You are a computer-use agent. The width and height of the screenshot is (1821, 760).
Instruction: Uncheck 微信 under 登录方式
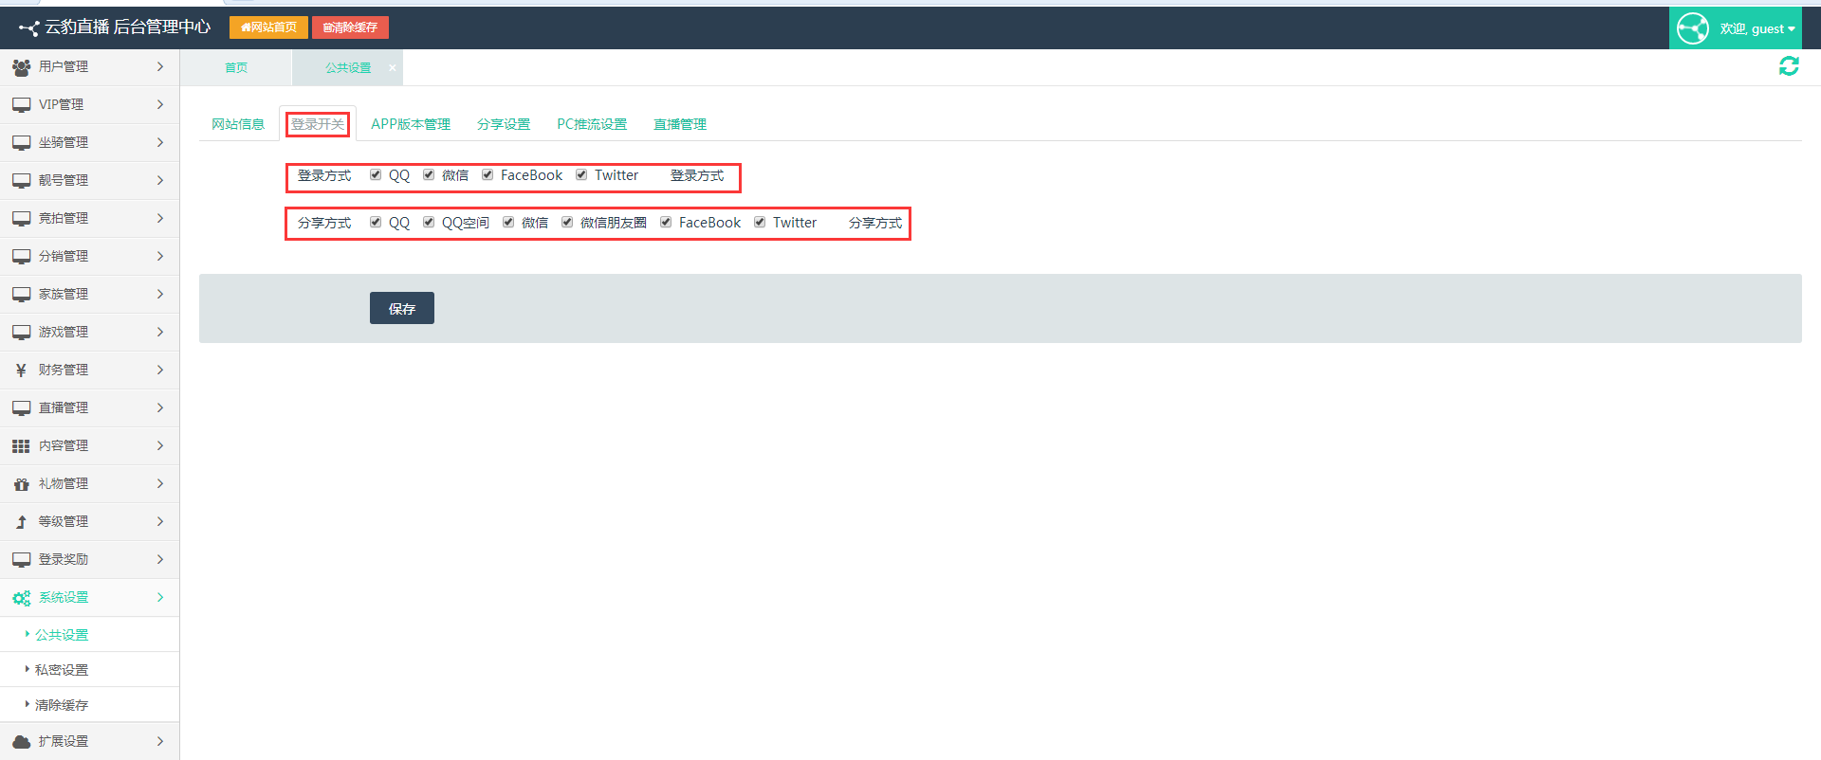[x=429, y=174]
